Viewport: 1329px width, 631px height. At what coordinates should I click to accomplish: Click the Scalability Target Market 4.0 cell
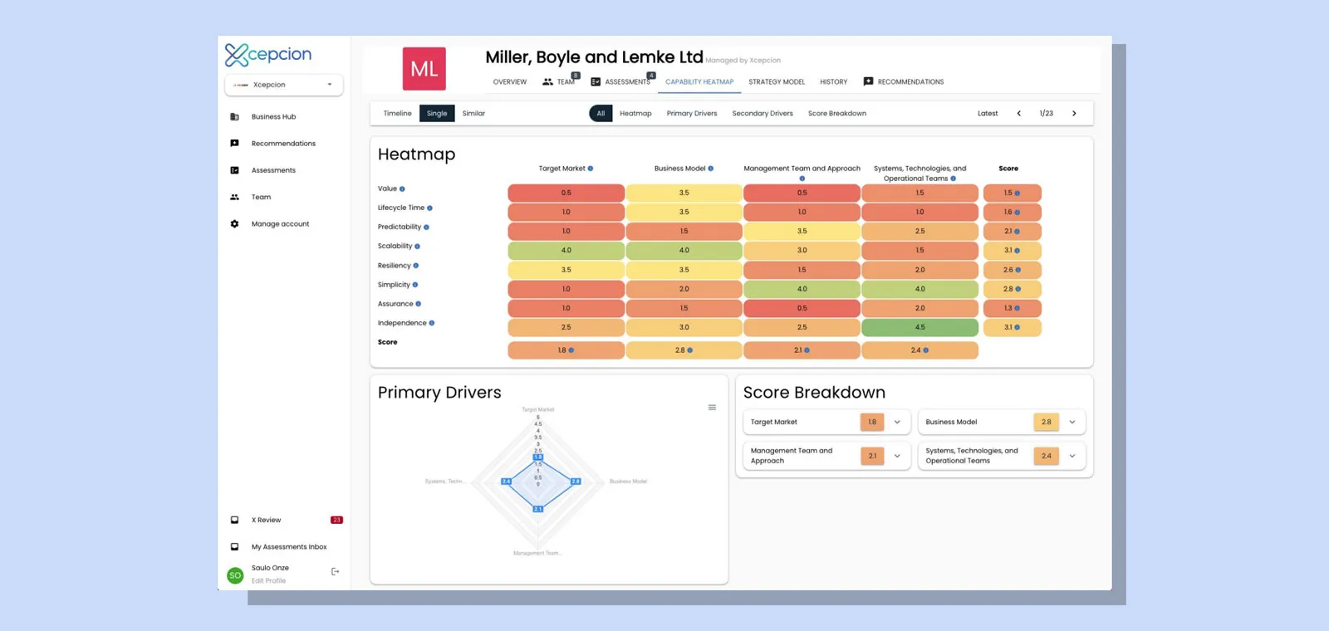coord(566,250)
